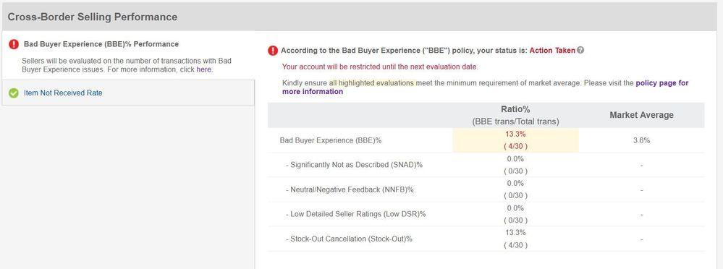Open the Item Not Received Rate tab

[128, 93]
